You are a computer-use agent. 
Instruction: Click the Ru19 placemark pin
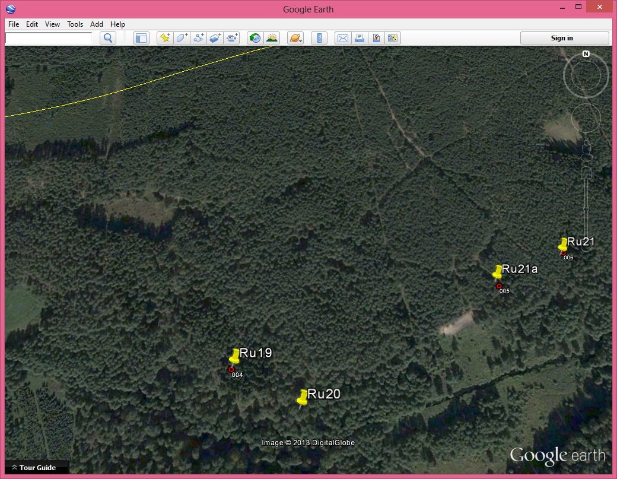234,357
